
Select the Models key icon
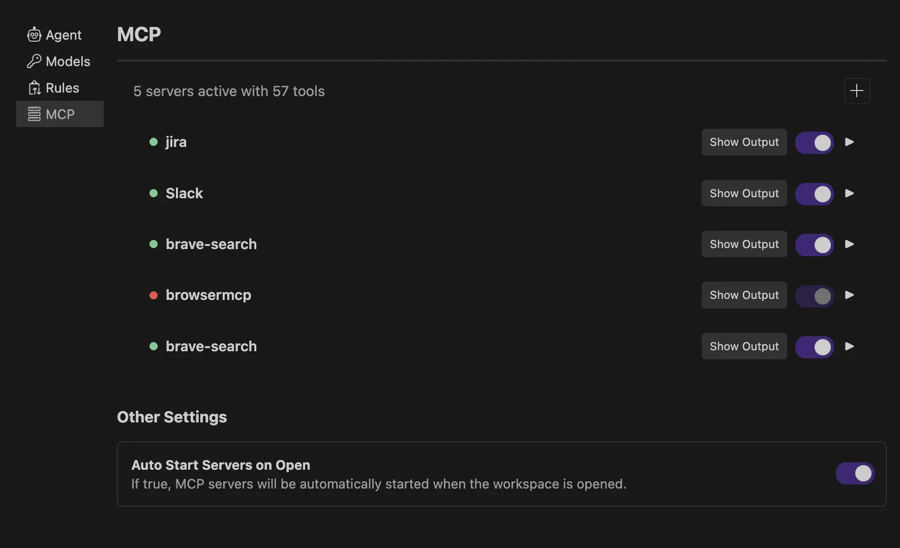click(34, 61)
